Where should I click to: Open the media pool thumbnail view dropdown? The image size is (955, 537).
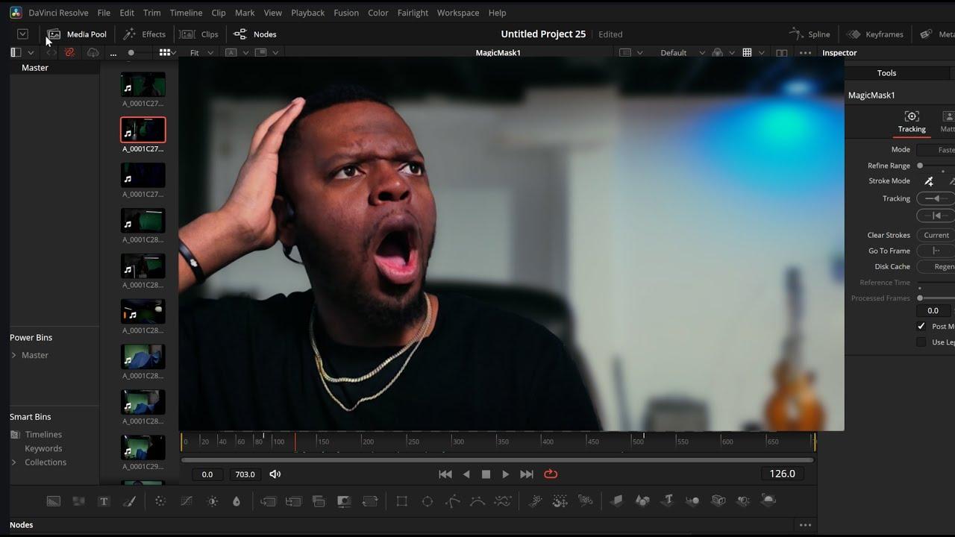coord(168,53)
